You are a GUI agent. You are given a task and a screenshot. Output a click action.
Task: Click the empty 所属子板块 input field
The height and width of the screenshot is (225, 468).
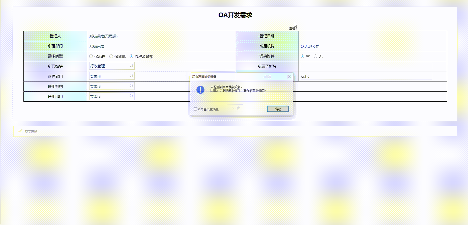(x=366, y=66)
